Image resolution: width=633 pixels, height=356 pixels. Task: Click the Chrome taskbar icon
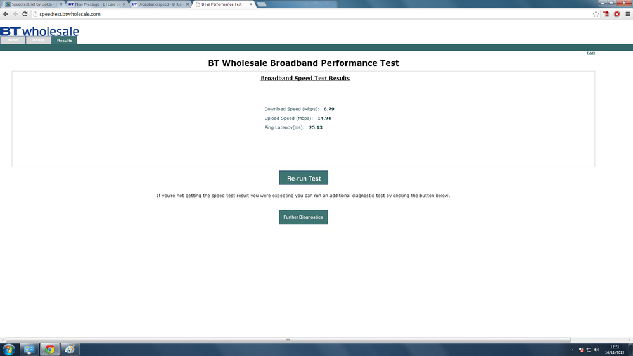coord(49,350)
